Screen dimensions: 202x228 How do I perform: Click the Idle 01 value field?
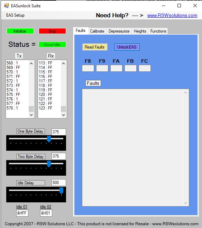[22, 213]
